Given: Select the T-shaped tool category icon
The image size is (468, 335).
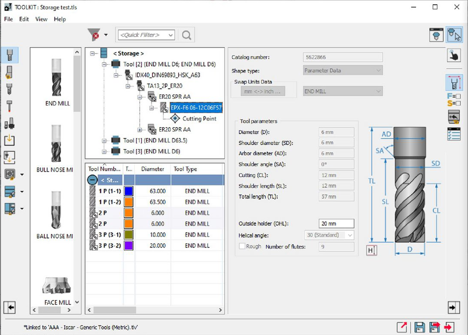Looking at the screenshot, I should [9, 106].
